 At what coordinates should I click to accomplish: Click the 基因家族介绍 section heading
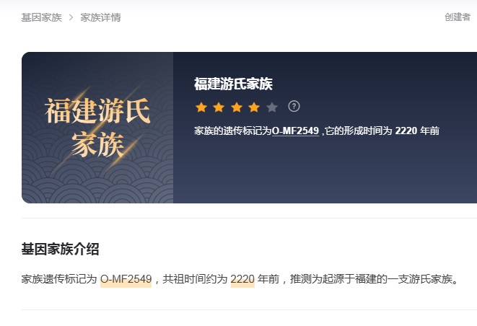(60, 249)
